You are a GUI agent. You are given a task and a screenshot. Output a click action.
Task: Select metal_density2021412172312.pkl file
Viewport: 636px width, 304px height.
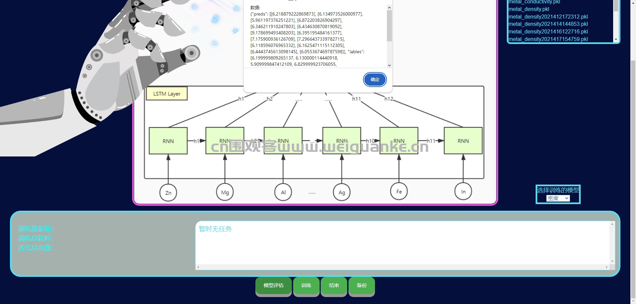click(x=548, y=17)
